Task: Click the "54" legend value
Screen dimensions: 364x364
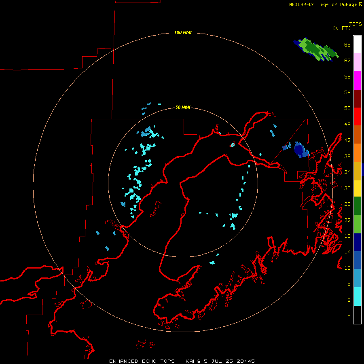Action: coord(347,93)
